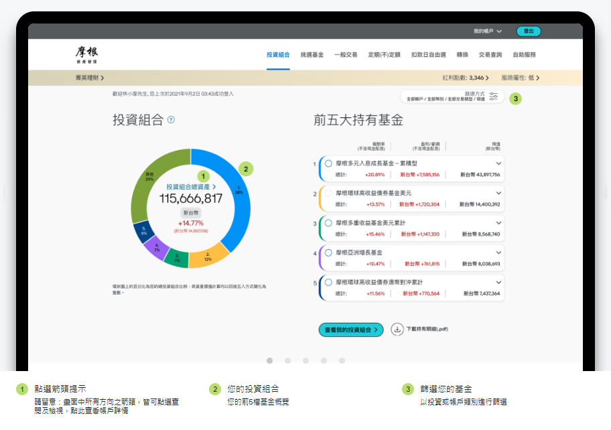Click the 查看我的投資組合 button
Viewport: 611px width, 430px height.
click(350, 330)
